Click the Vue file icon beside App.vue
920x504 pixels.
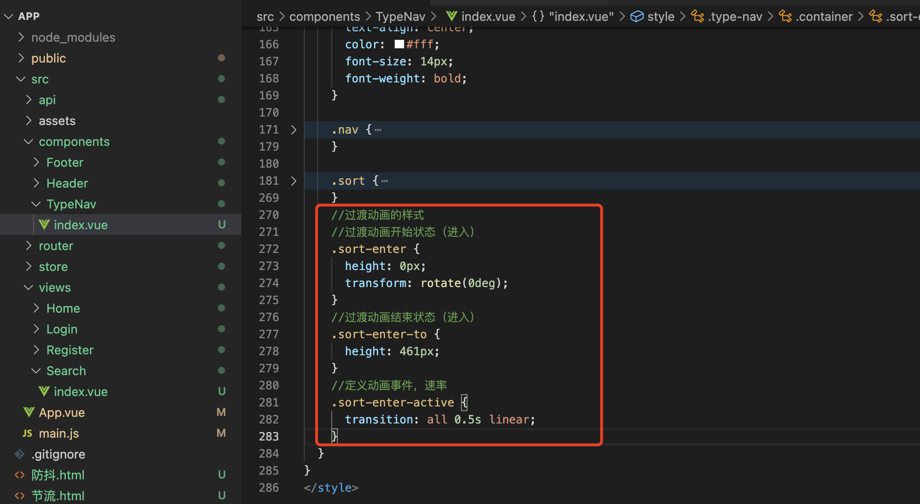[29, 412]
